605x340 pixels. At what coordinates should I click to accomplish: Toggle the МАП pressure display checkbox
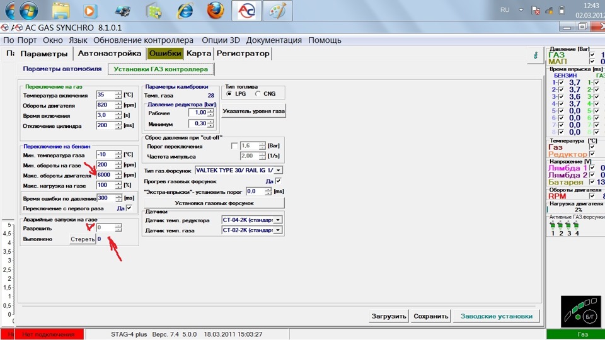point(592,61)
